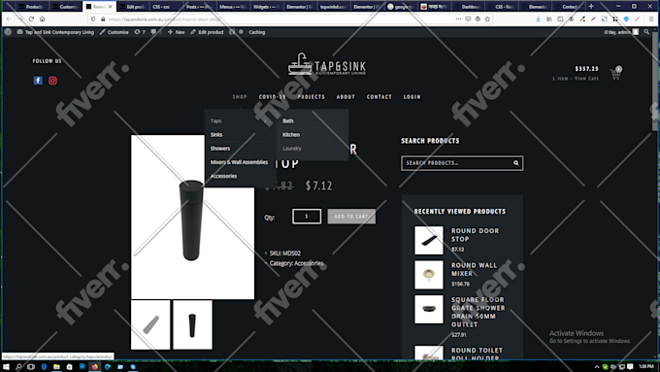Go back with the browser back arrow
660x372 pixels.
point(10,19)
